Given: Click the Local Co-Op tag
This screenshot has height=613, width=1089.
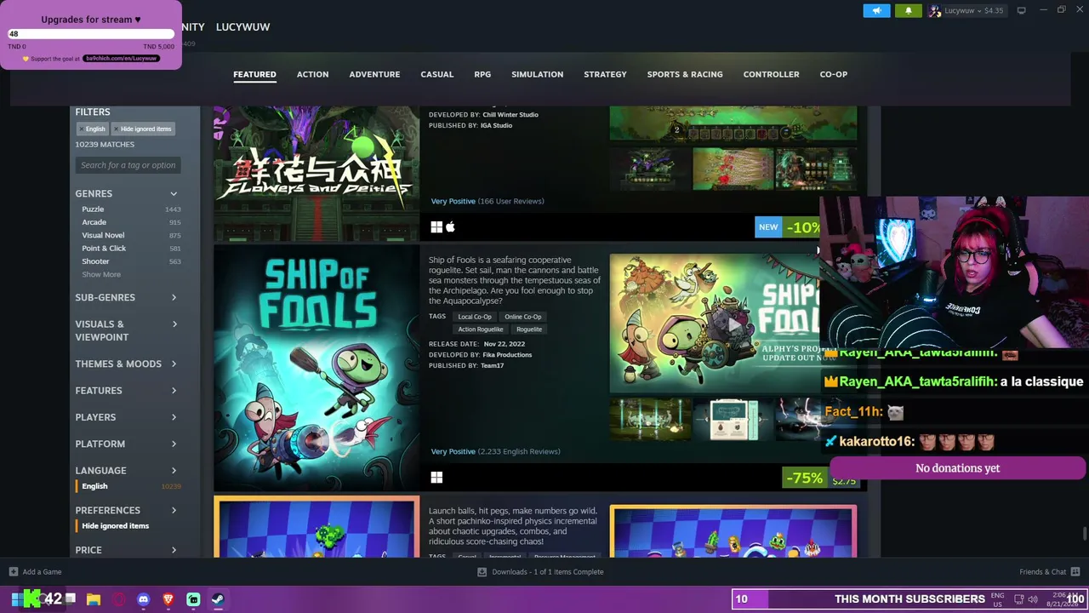Looking at the screenshot, I should 475,317.
